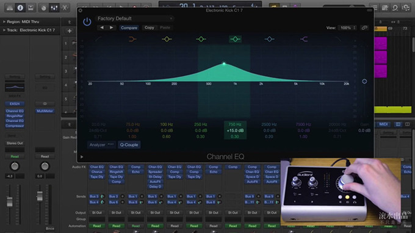This screenshot has height=233, width=415.
Task: Select the low shelf band icon
Action: (x=132, y=39)
